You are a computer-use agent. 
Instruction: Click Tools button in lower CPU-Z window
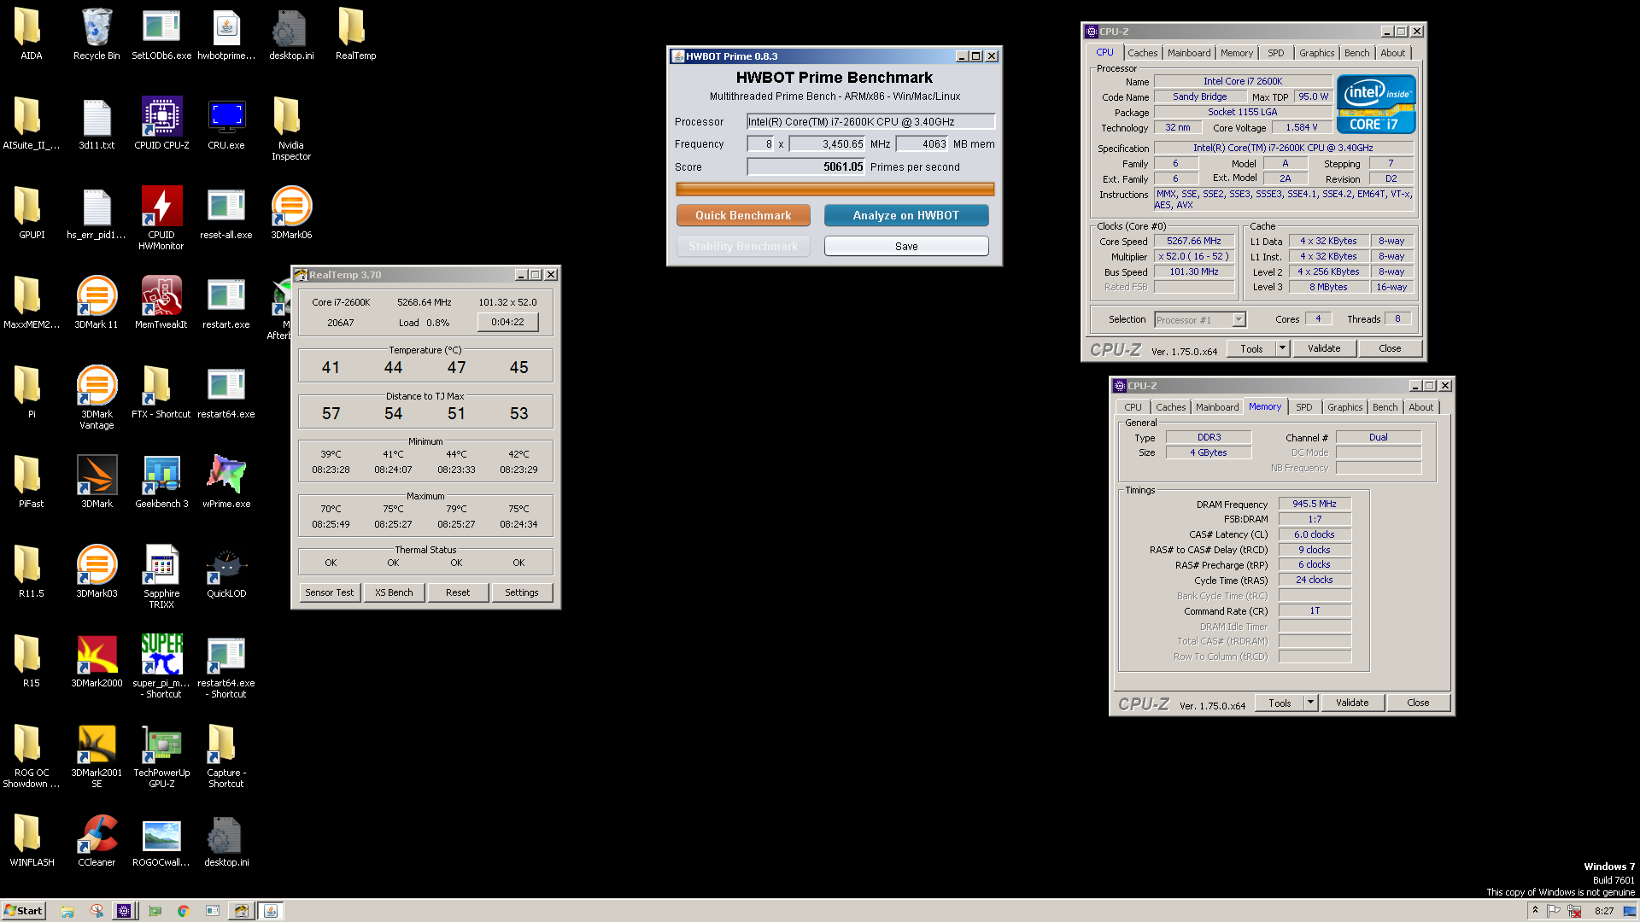[1280, 703]
